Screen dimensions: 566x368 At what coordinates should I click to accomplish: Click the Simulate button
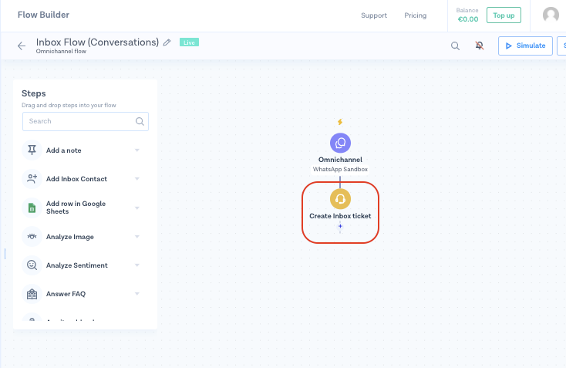[x=525, y=46]
